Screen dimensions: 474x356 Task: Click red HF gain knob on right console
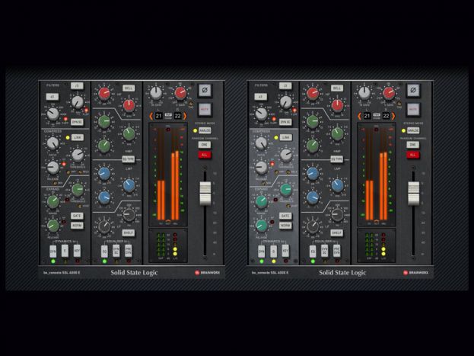point(313,94)
